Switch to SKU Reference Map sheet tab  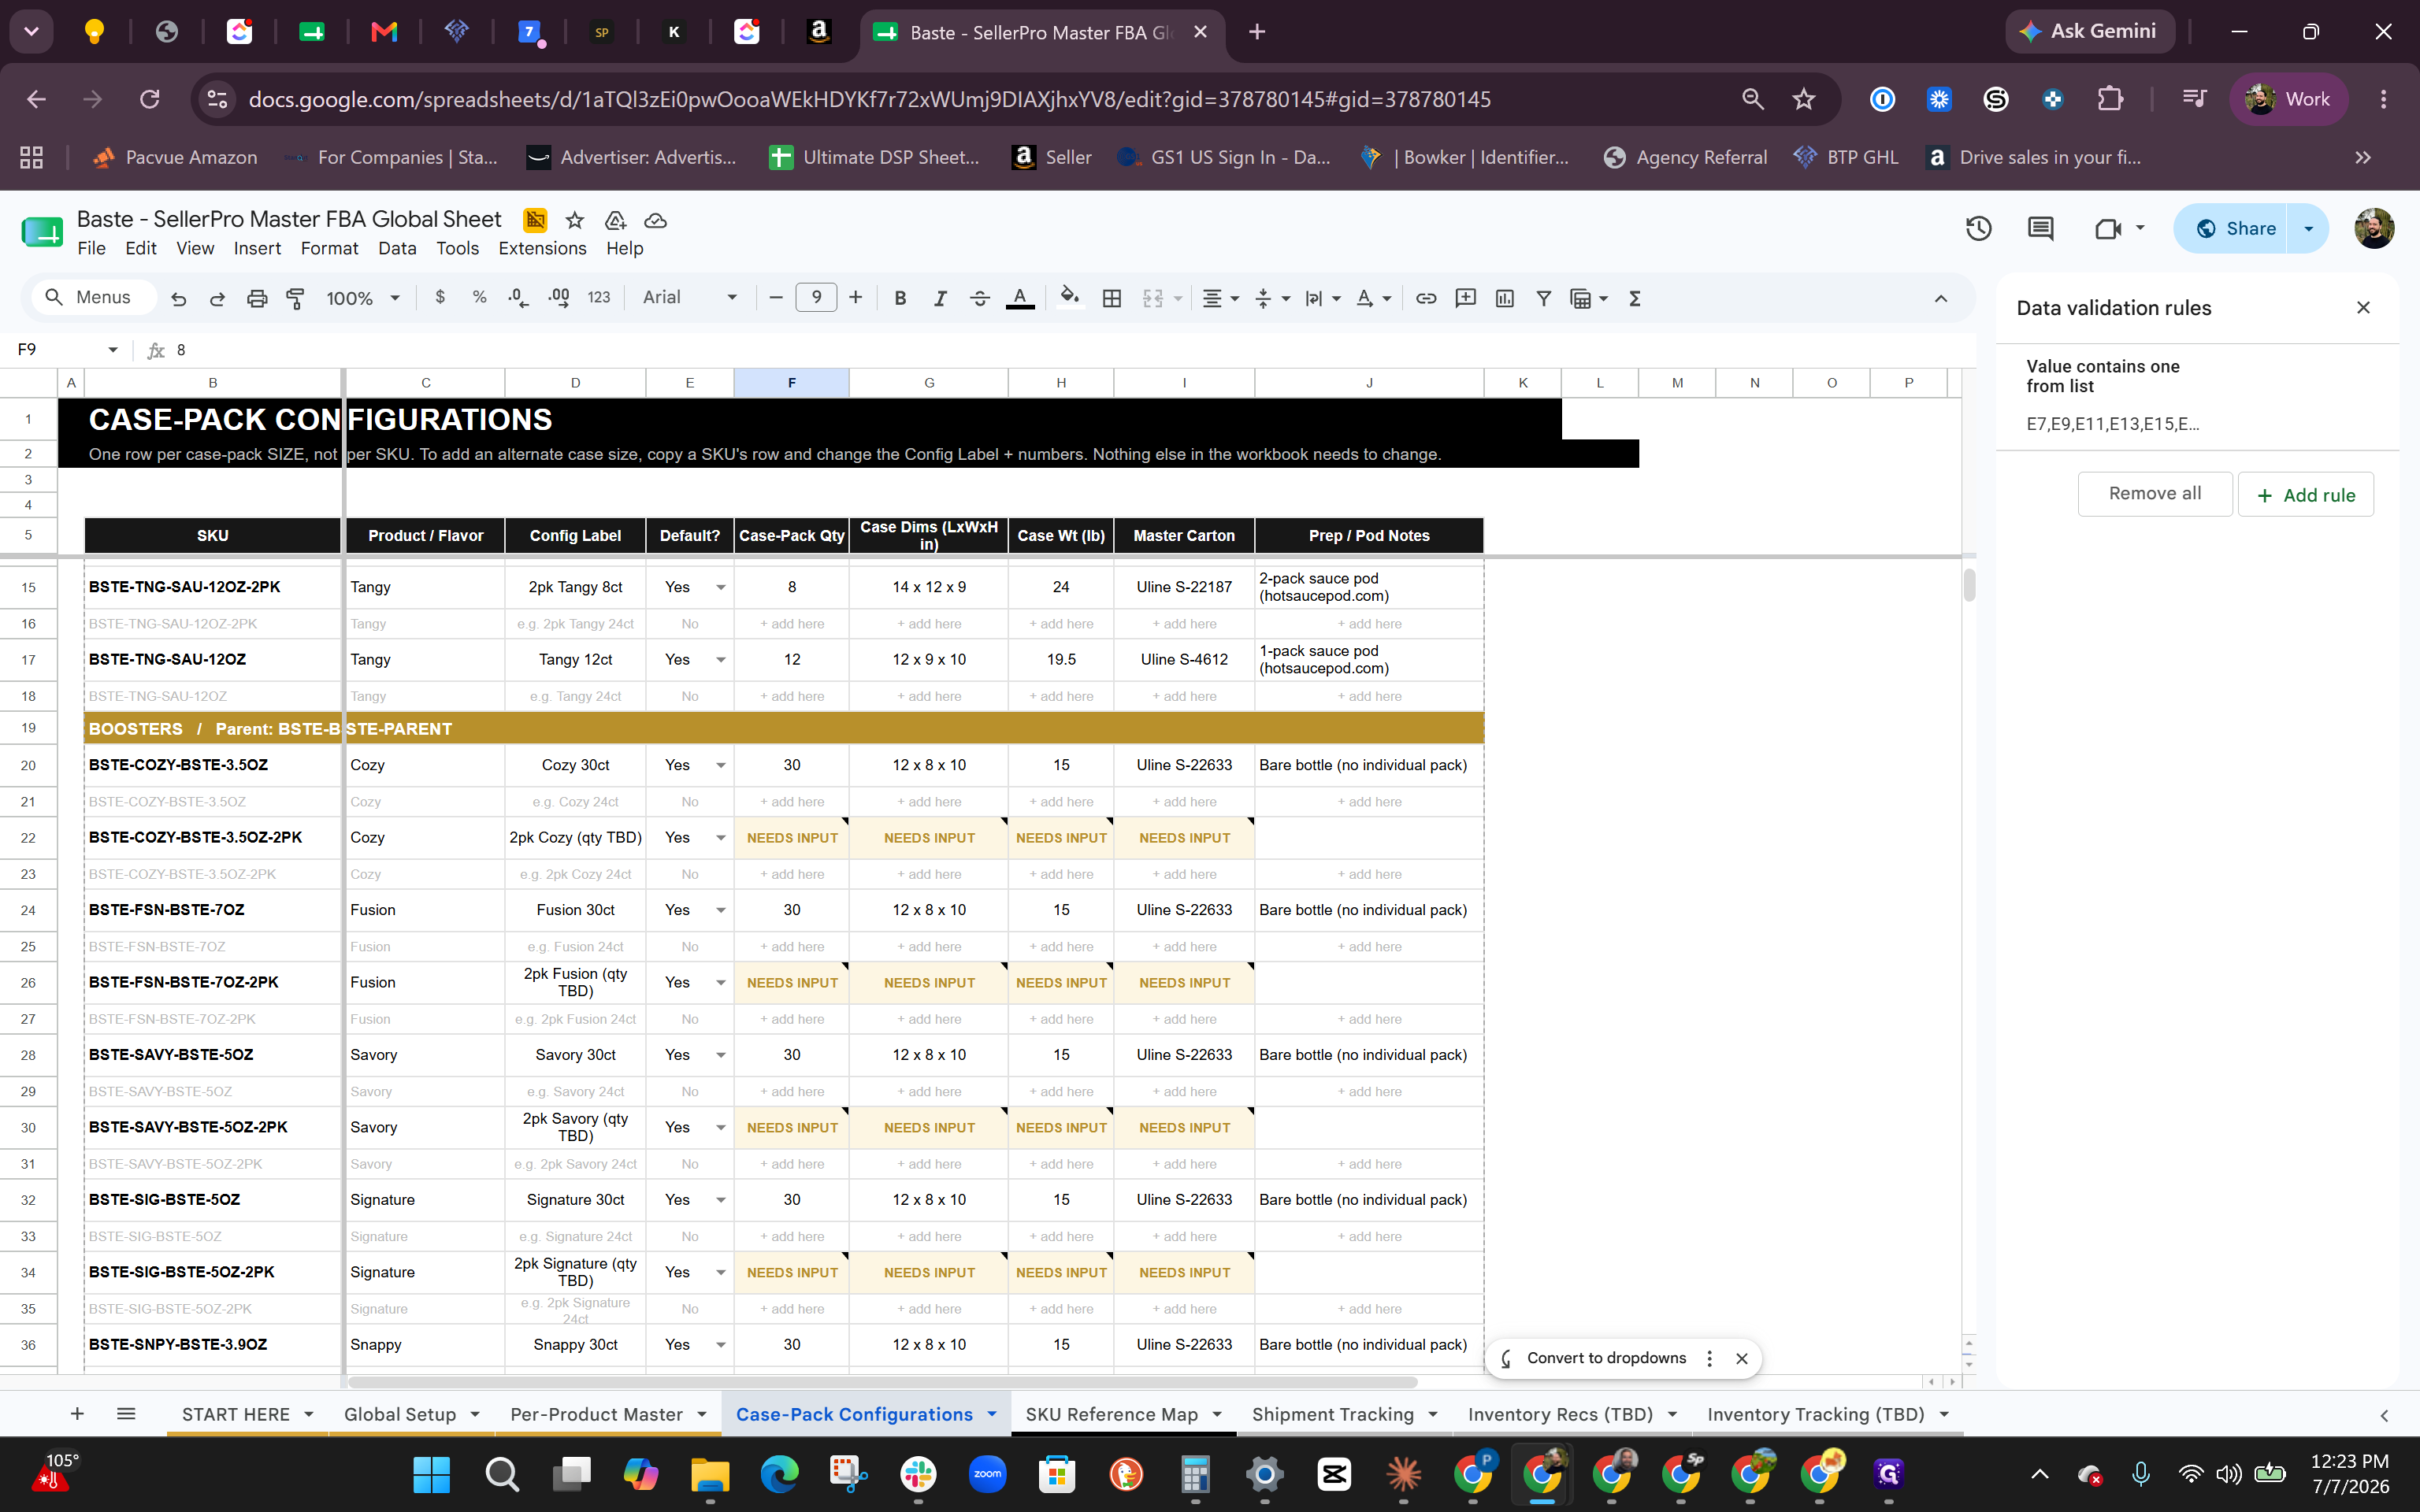(x=1111, y=1414)
